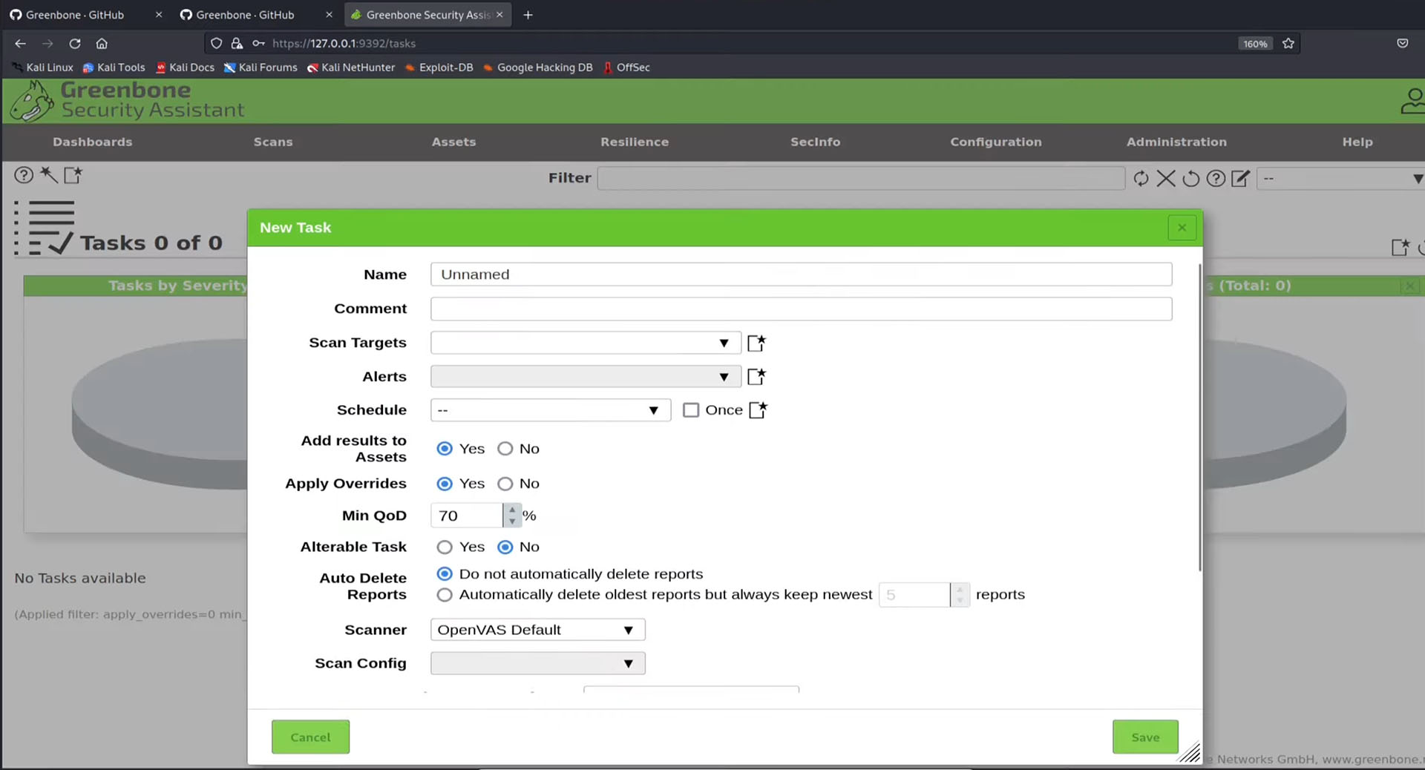
Task: Open Google Hacking DB bookmark
Action: tap(538, 68)
